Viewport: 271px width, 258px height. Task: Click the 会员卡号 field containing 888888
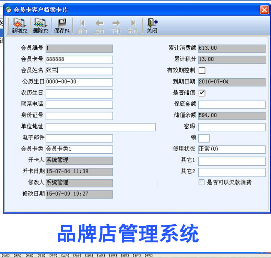[79, 60]
